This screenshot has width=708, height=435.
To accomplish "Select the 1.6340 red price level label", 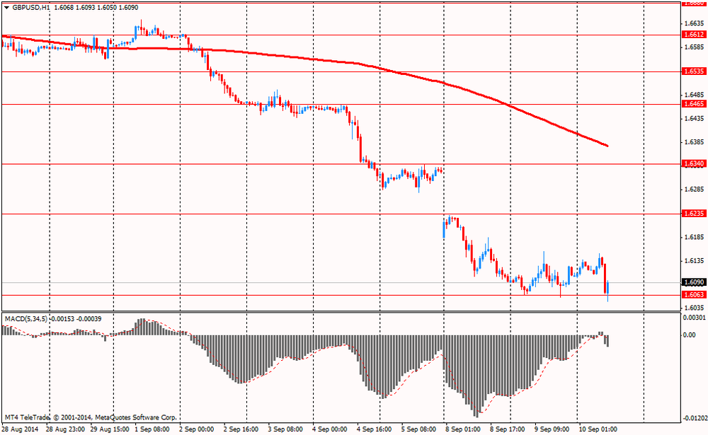I will [x=693, y=164].
